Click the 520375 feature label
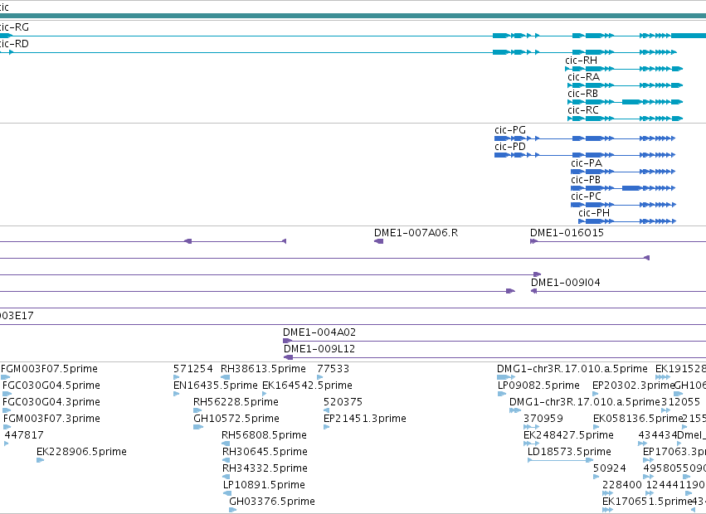 pos(343,402)
